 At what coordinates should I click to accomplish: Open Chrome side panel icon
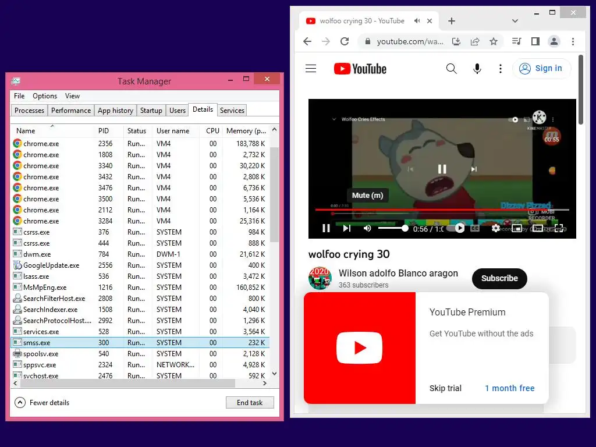pos(535,41)
